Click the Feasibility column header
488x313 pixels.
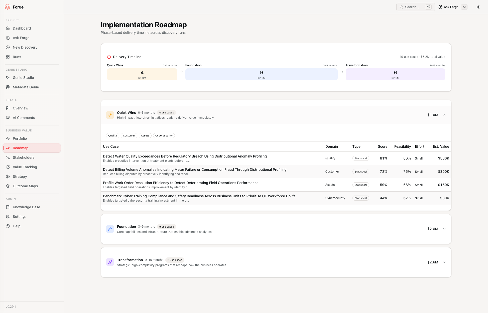click(402, 146)
